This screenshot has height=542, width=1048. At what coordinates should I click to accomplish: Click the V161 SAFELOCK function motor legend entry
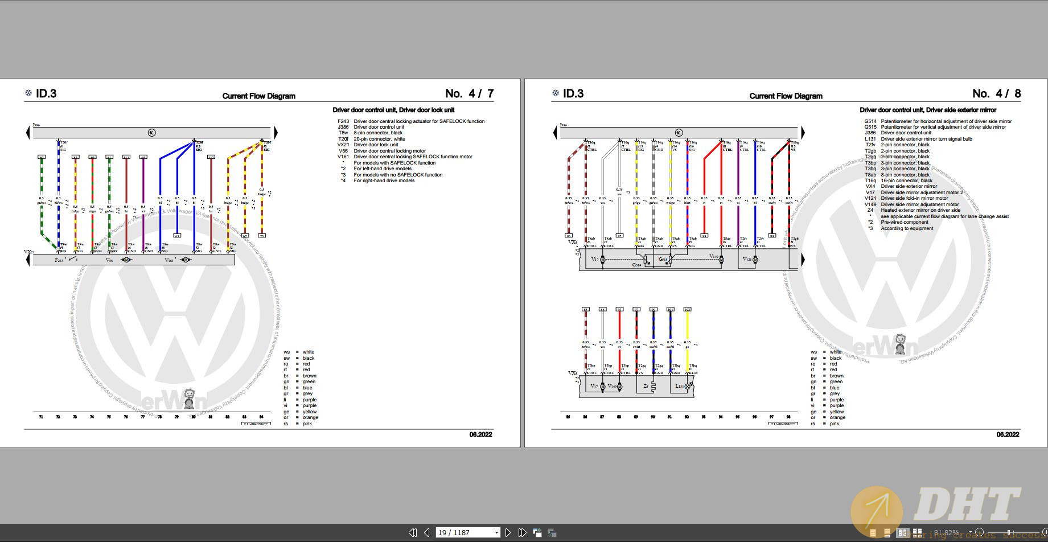[x=405, y=157]
